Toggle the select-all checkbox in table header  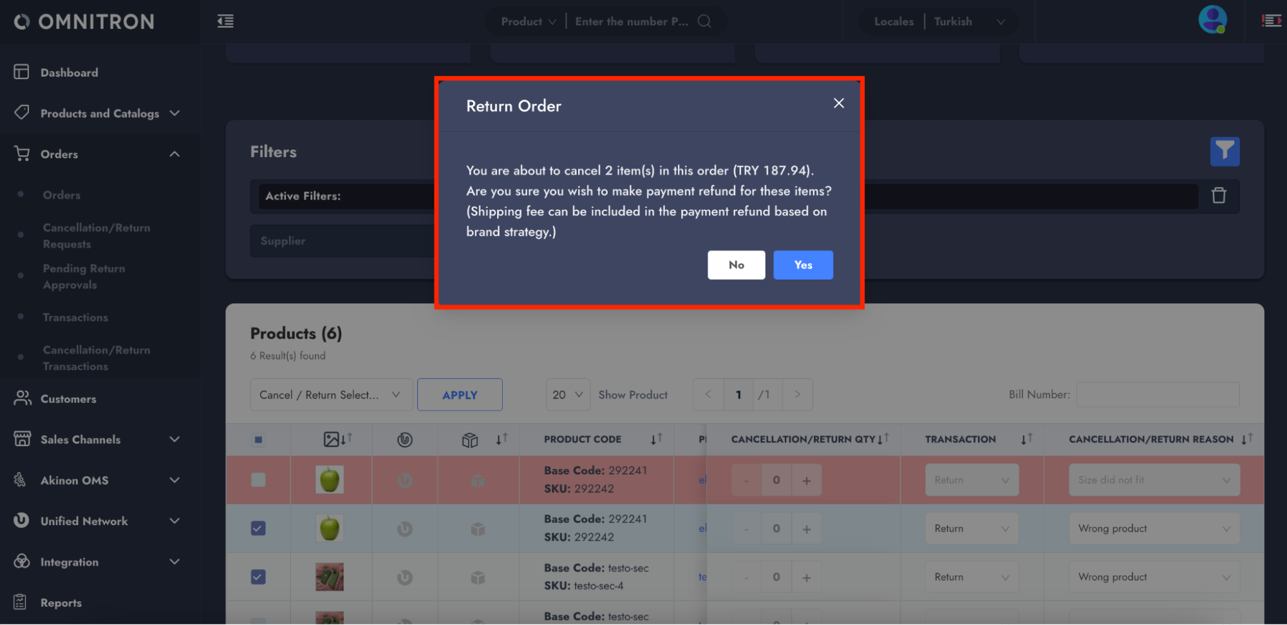point(258,440)
